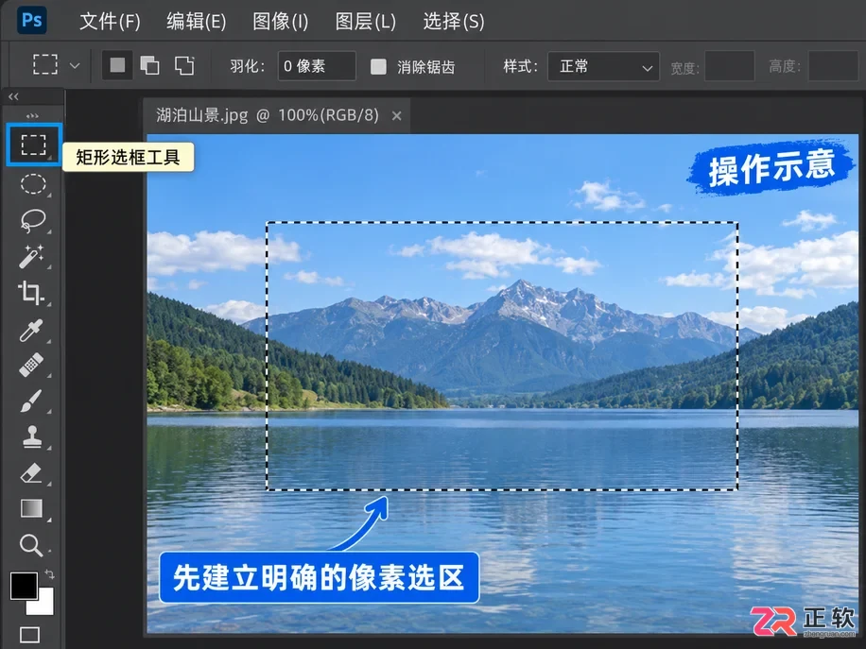Image resolution: width=866 pixels, height=649 pixels.
Task: Choose Subtract from Selection mode button
Action: click(184, 66)
